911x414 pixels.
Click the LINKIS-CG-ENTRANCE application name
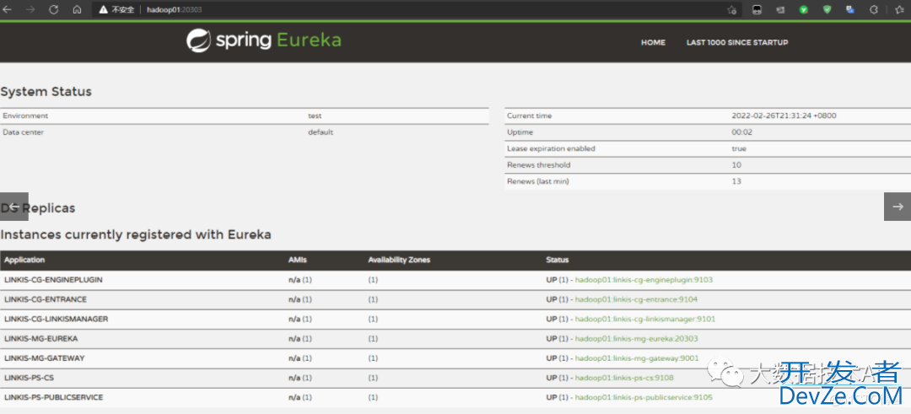click(x=46, y=299)
